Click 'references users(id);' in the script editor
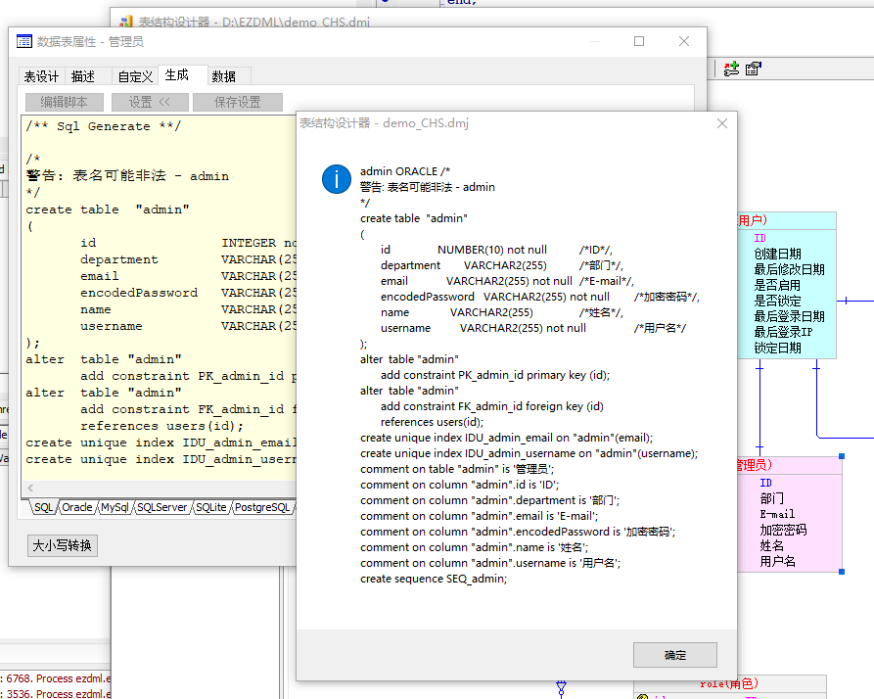Viewport: 874px width, 699px height. pyautogui.click(x=162, y=426)
